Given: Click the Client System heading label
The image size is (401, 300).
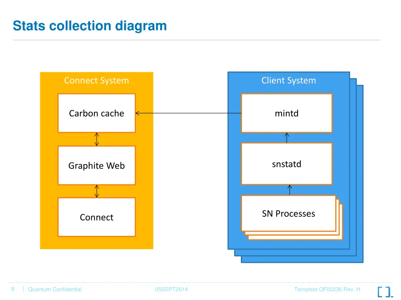Looking at the screenshot, I should tap(288, 80).
